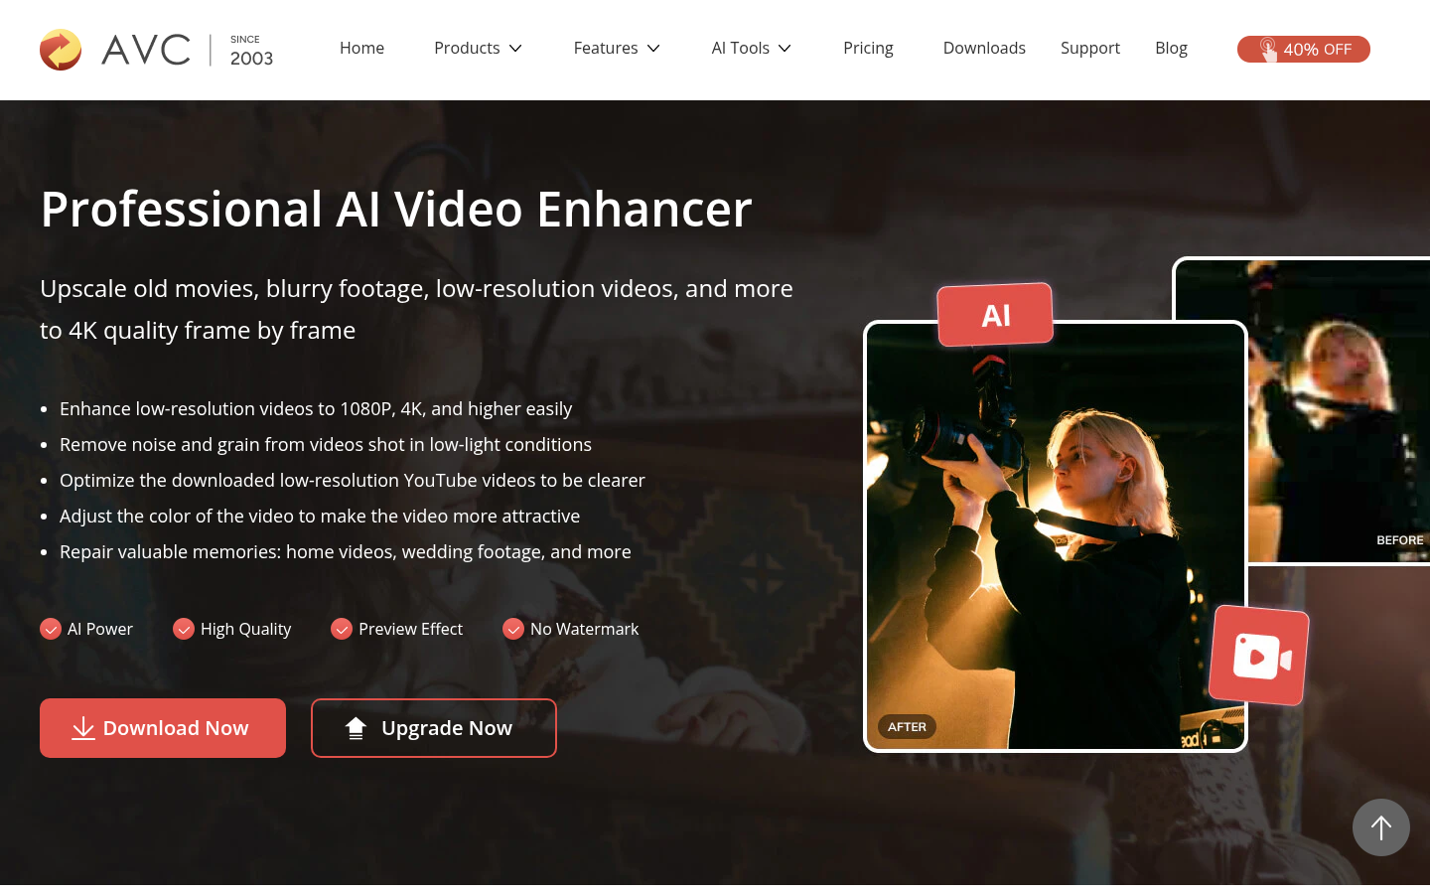Open the Pricing page
The height and width of the screenshot is (894, 1430).
[868, 48]
